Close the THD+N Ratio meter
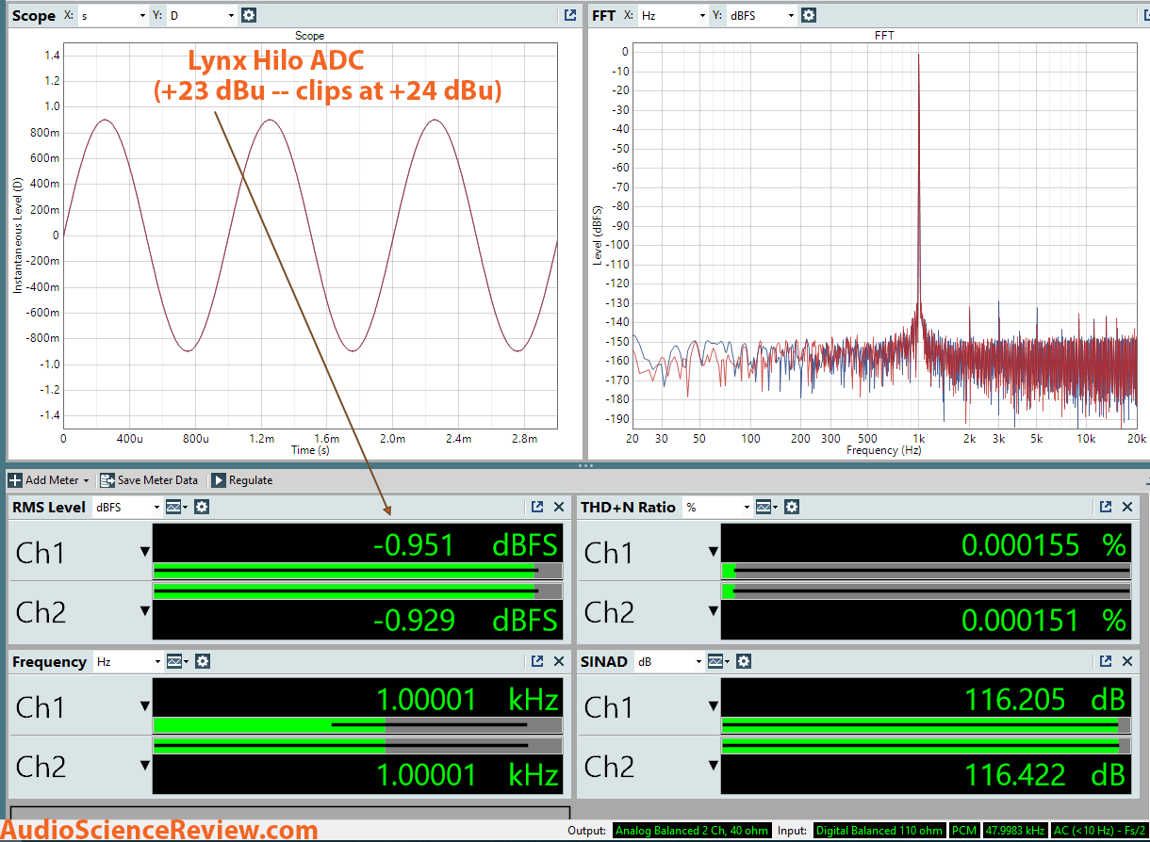Image resolution: width=1150 pixels, height=842 pixels. (x=1127, y=507)
